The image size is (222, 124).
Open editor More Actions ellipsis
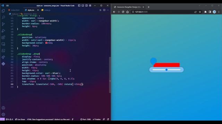tap(108, 10)
